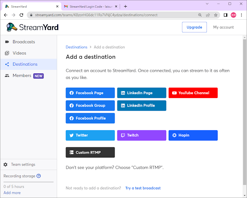The image size is (247, 198).
Task: Reload the page
Action: click(x=22, y=15)
